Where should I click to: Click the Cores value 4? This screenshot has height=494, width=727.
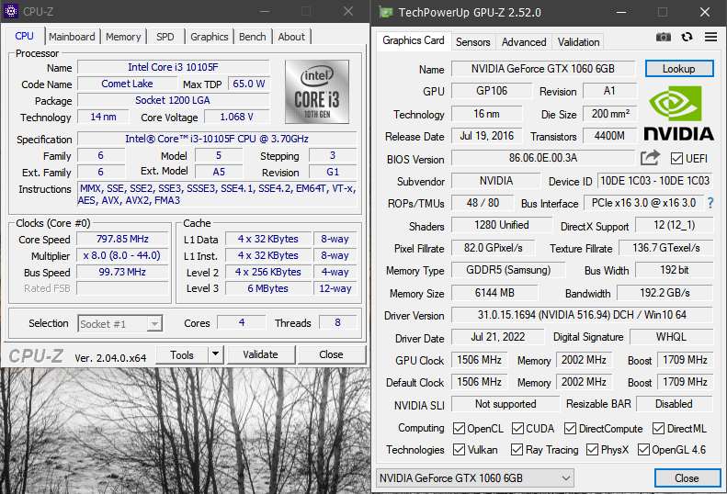[242, 322]
